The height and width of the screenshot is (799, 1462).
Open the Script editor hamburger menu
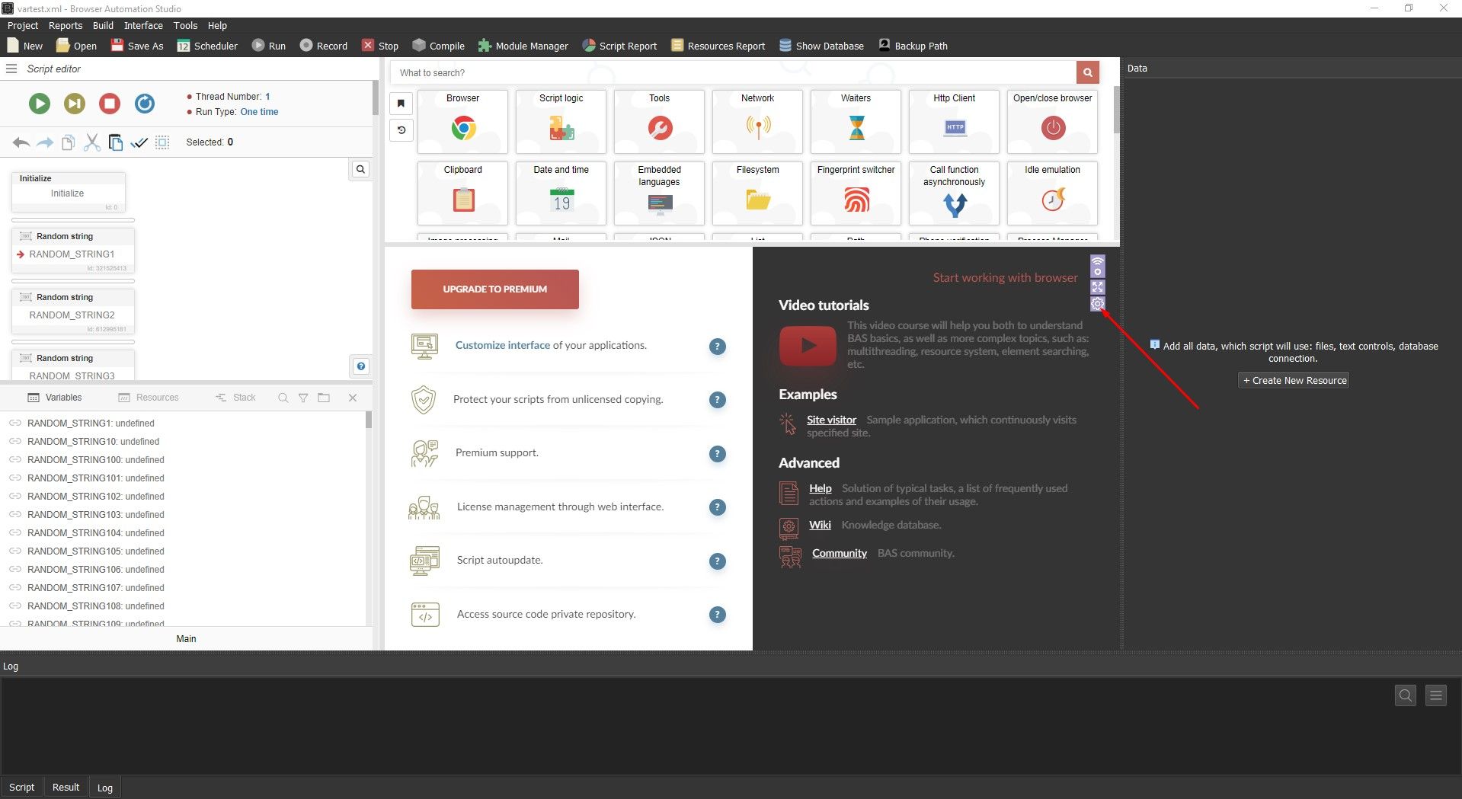point(11,69)
